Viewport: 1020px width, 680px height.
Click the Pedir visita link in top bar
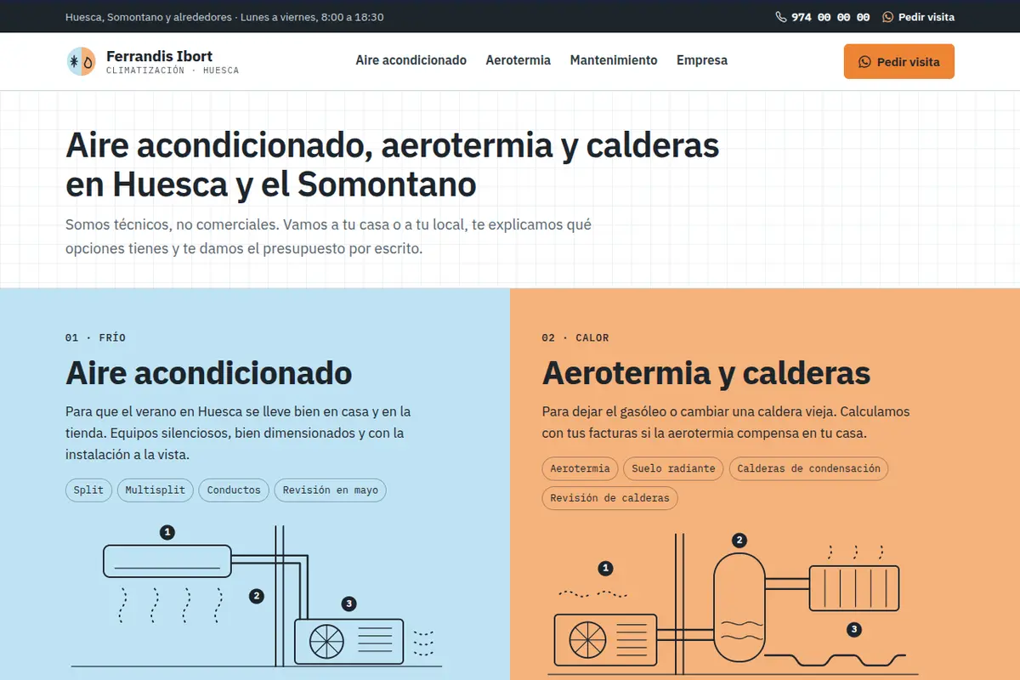[919, 17]
